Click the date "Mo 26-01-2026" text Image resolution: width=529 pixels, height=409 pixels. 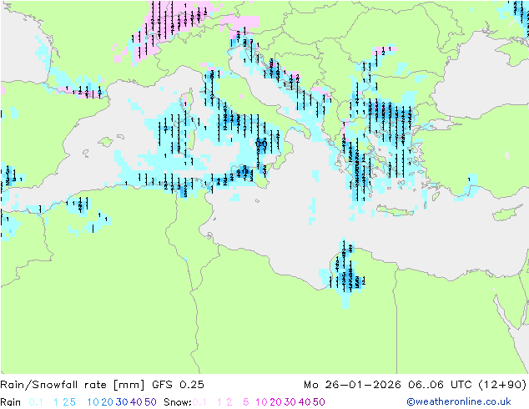click(352, 385)
